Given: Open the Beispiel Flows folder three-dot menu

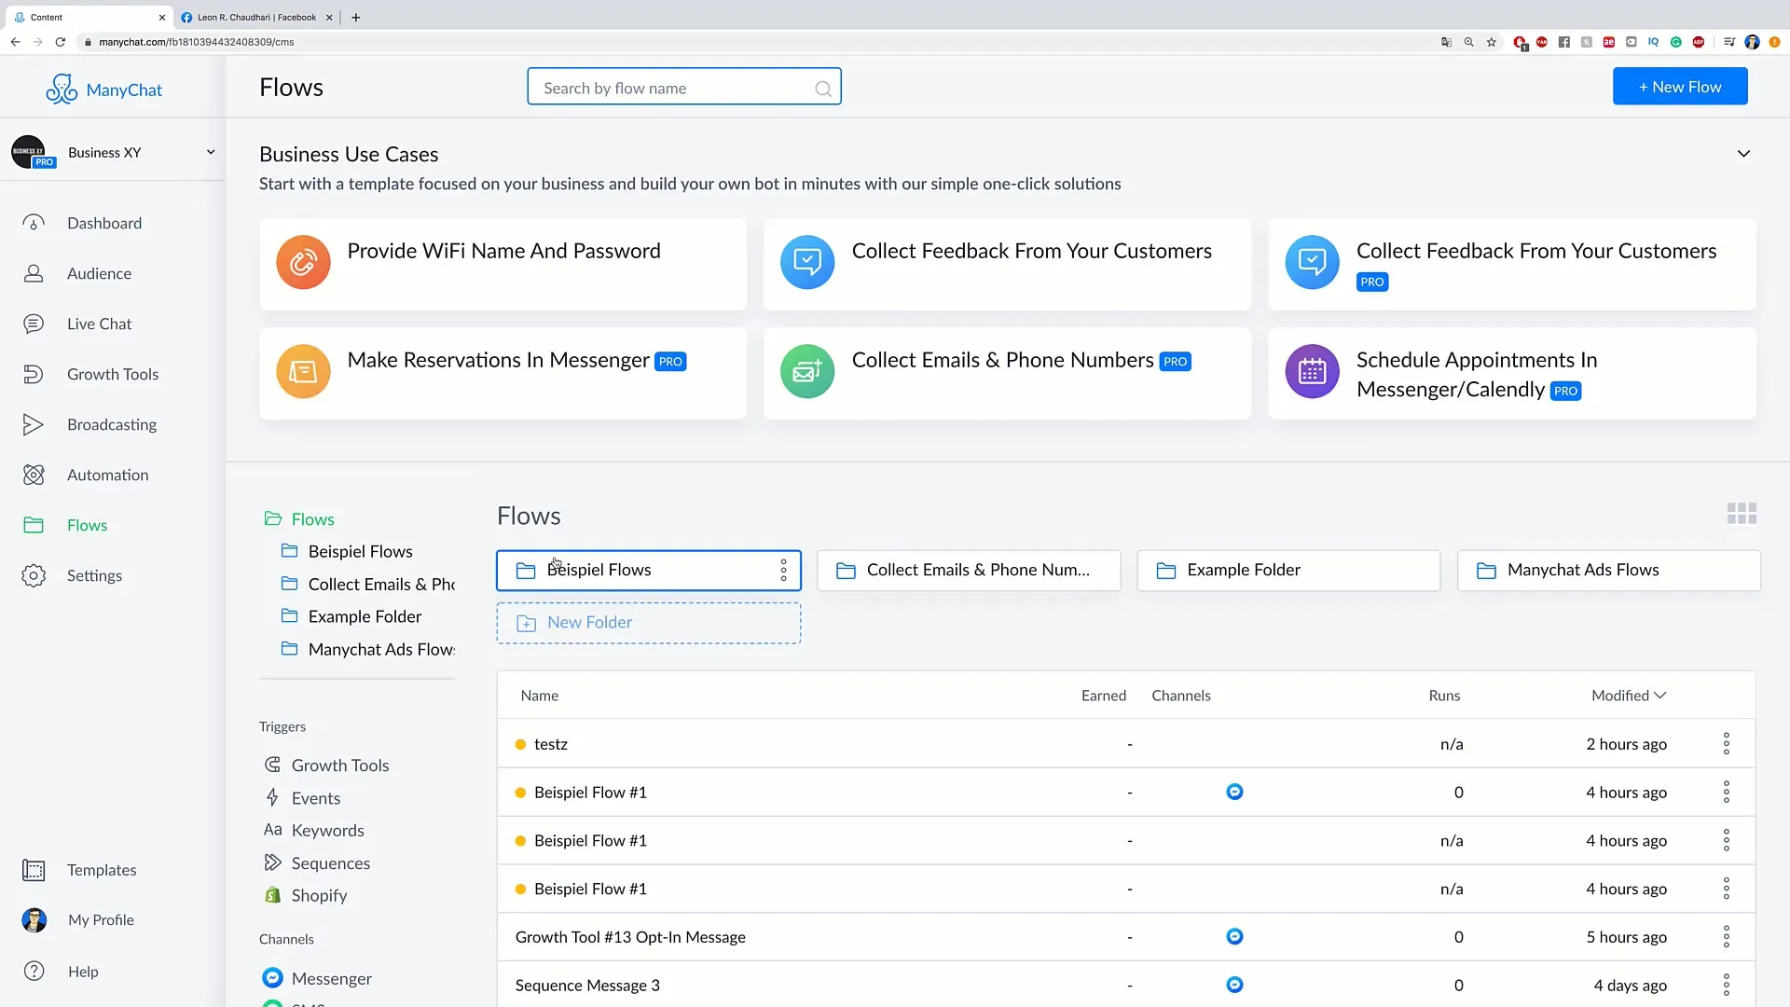Looking at the screenshot, I should [x=784, y=570].
